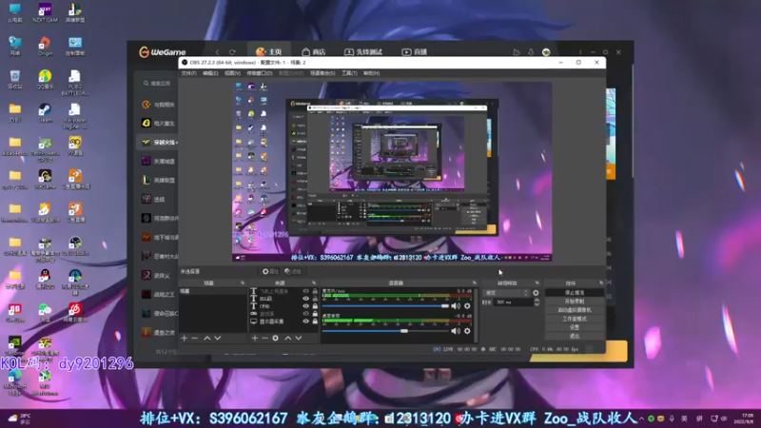Open PUBG BATTLEGROUNDS desktop shortcut

coord(75,83)
